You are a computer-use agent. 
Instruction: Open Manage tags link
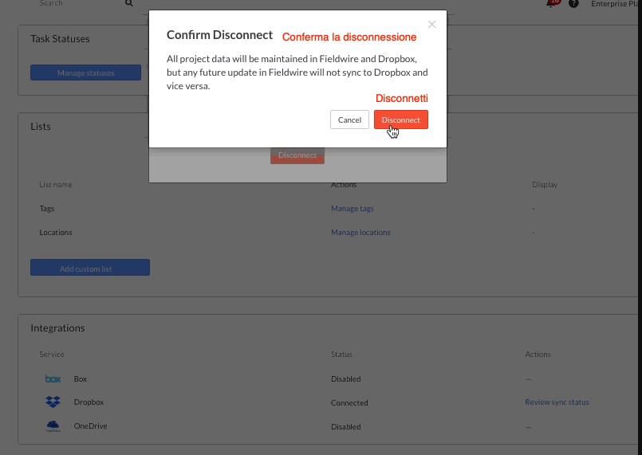coord(353,209)
